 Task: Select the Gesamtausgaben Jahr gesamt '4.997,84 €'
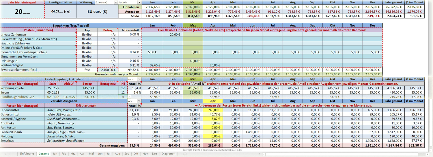tap(393, 145)
